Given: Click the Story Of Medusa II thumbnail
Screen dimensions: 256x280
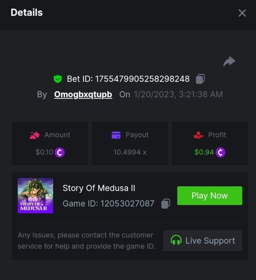Looking at the screenshot, I should 36,196.
